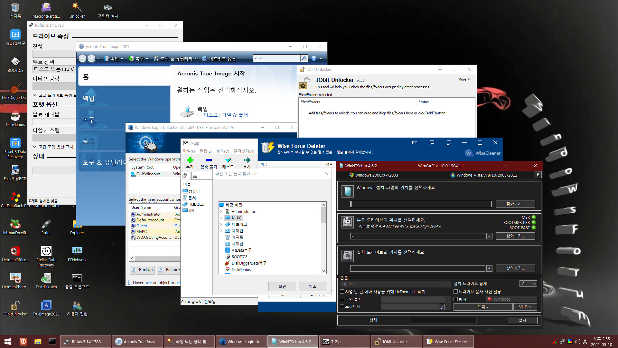Open the Unlocker desktop shortcut
This screenshot has height=348, width=618.
[x=77, y=10]
